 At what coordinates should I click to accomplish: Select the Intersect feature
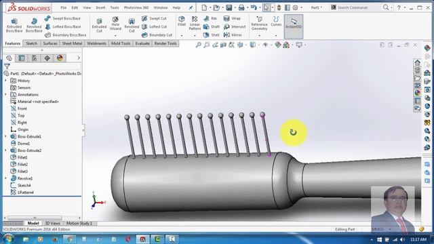(x=235, y=26)
